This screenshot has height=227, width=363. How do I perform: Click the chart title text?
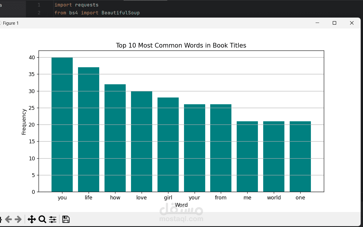[x=181, y=45]
